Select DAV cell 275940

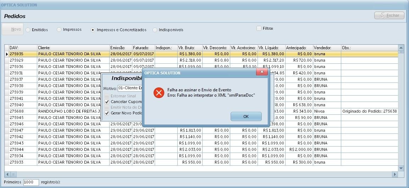click(x=23, y=105)
